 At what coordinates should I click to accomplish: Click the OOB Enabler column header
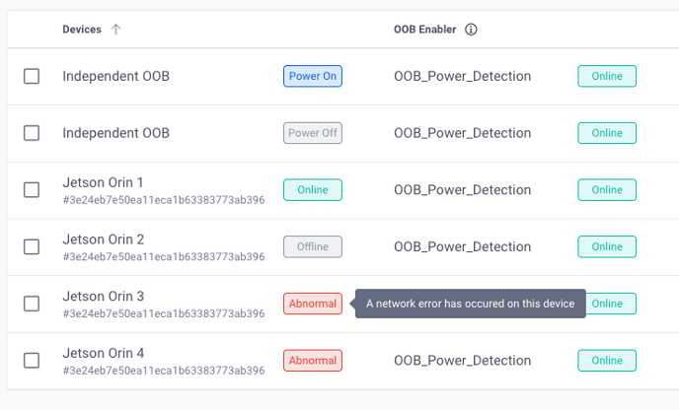click(424, 30)
